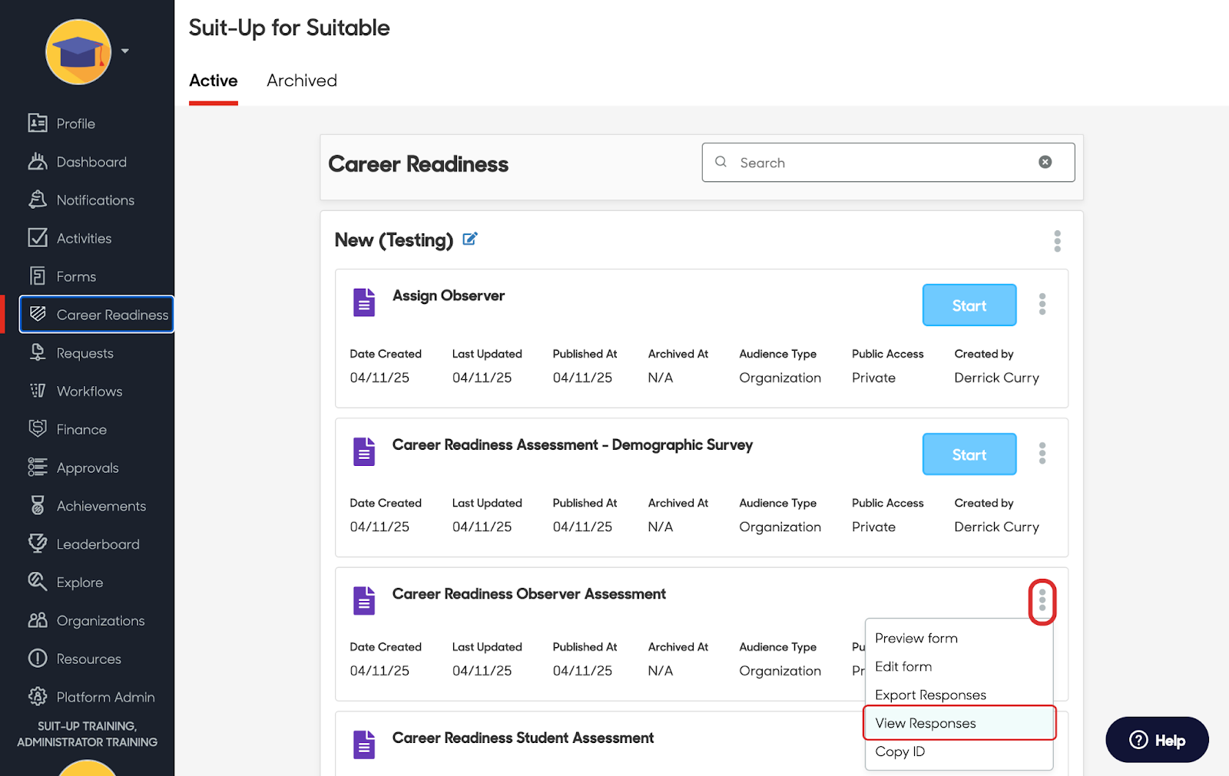The width and height of the screenshot is (1229, 776).
Task: Click Private access in Assign Observer row
Action: click(873, 378)
